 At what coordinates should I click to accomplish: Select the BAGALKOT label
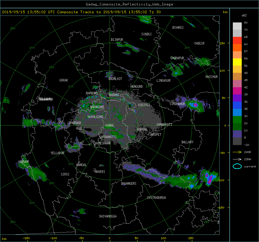(115, 79)
